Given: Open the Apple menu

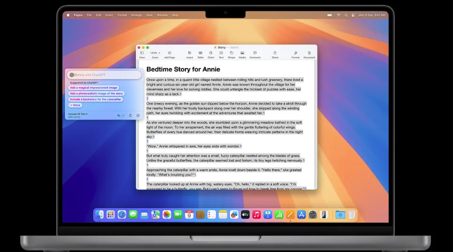Looking at the screenshot, I should 68,15.
